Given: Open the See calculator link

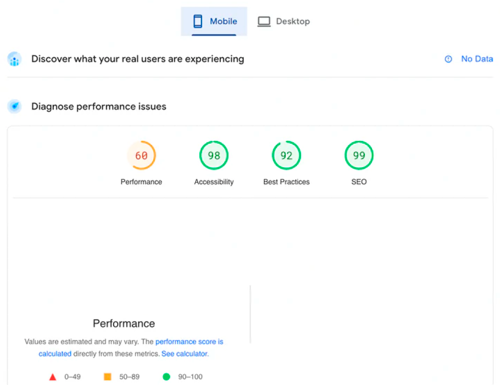Looking at the screenshot, I should pos(184,354).
